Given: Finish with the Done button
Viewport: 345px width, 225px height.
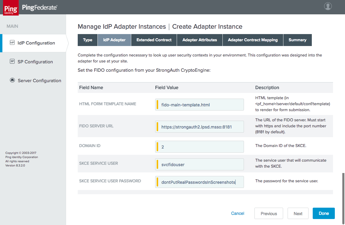Looking at the screenshot, I should (324, 213).
